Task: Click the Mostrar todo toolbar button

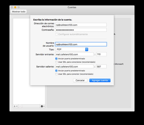Action: pos(19,12)
